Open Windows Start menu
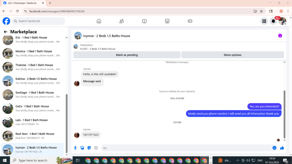The width and height of the screenshot is (292, 164). pyautogui.click(x=5, y=160)
